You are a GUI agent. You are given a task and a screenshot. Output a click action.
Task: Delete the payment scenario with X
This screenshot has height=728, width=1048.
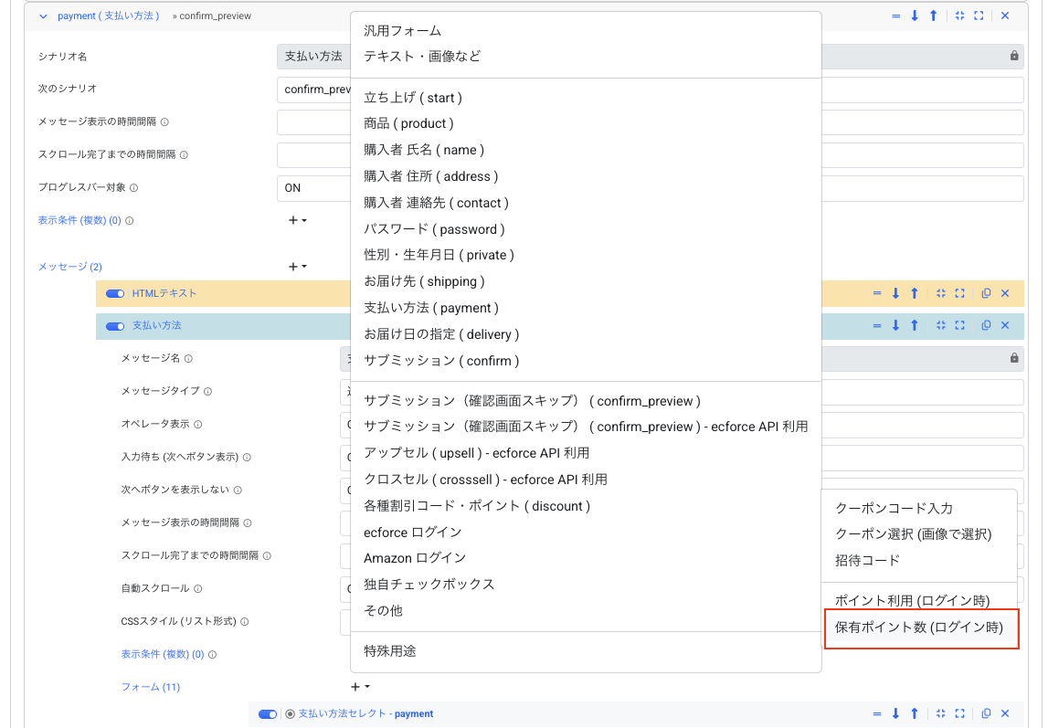tap(1005, 16)
